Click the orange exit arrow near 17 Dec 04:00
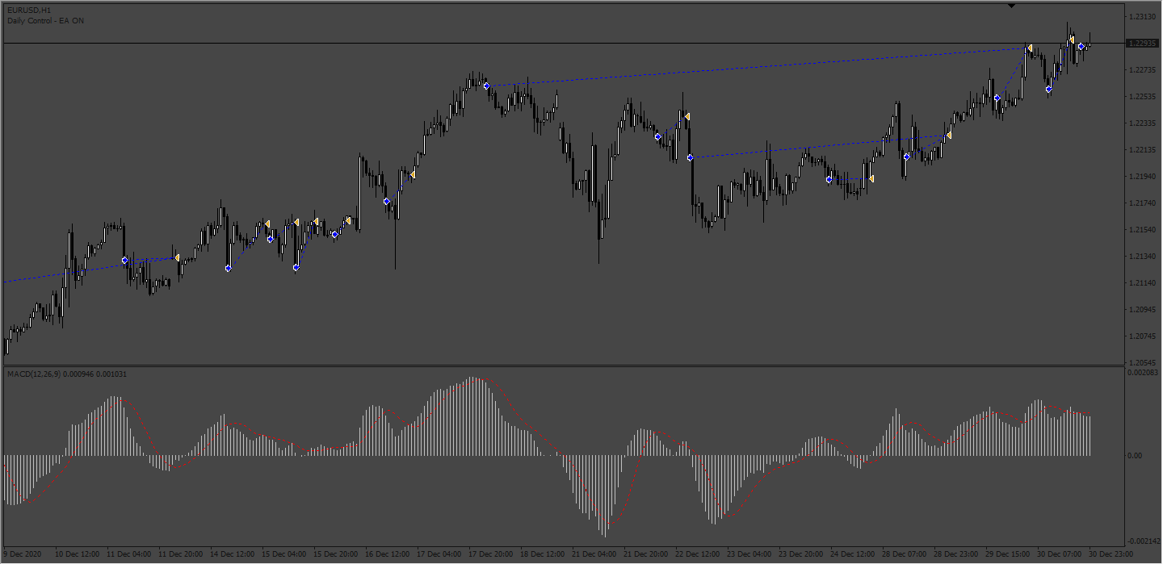The width and height of the screenshot is (1163, 564). (x=412, y=174)
